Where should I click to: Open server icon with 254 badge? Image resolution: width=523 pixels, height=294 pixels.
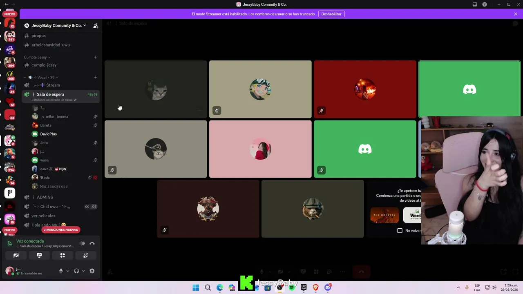pos(10,62)
